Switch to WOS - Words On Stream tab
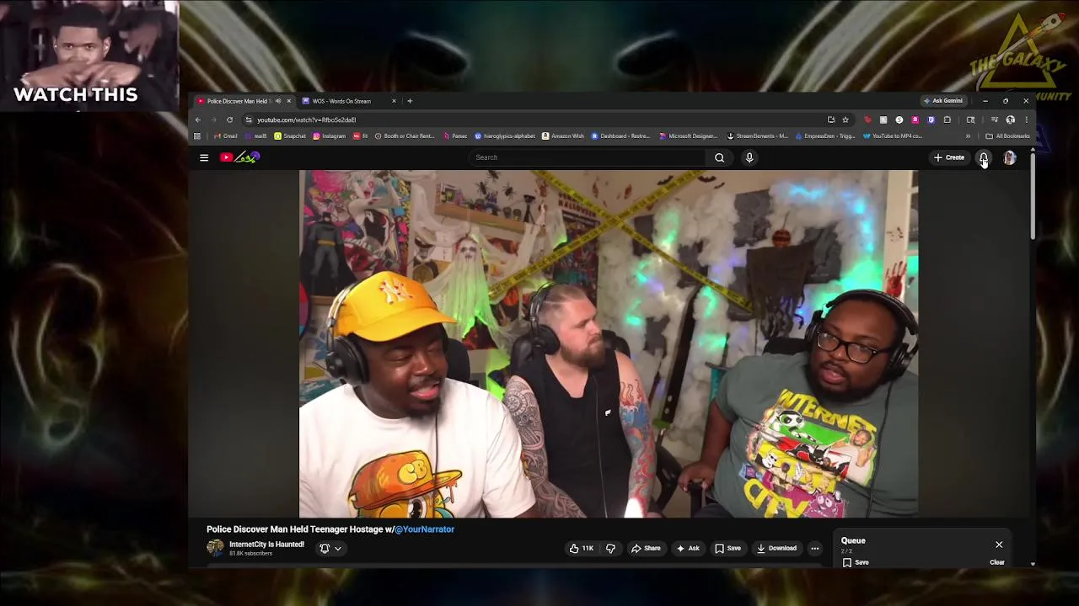 (x=341, y=101)
